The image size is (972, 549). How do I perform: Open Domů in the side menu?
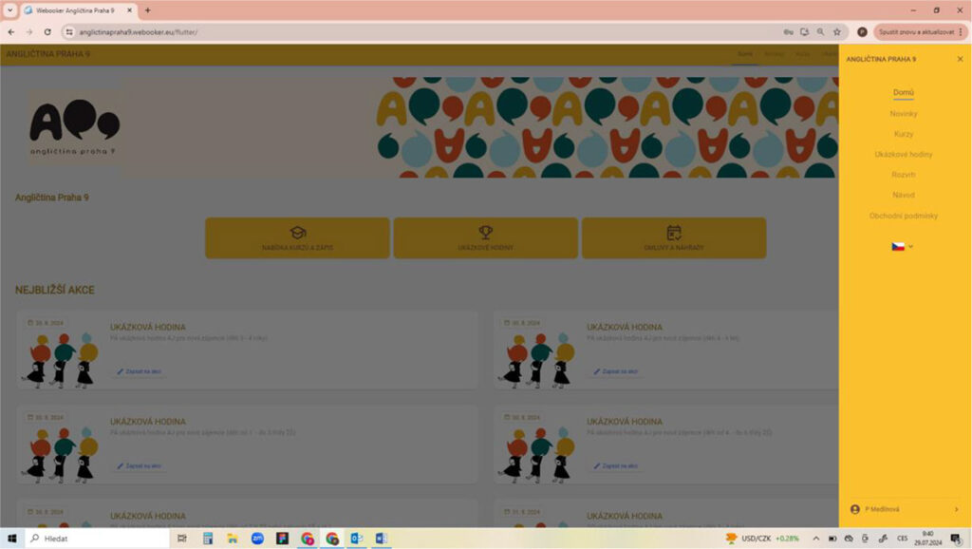(x=904, y=92)
